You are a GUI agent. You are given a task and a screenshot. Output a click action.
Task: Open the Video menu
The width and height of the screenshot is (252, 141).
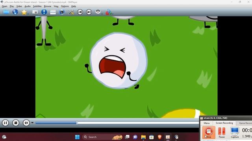(19, 6)
